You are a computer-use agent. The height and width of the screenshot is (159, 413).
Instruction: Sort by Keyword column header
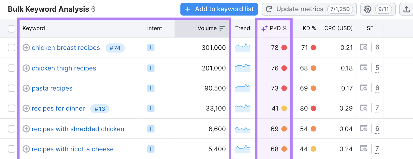(x=34, y=28)
